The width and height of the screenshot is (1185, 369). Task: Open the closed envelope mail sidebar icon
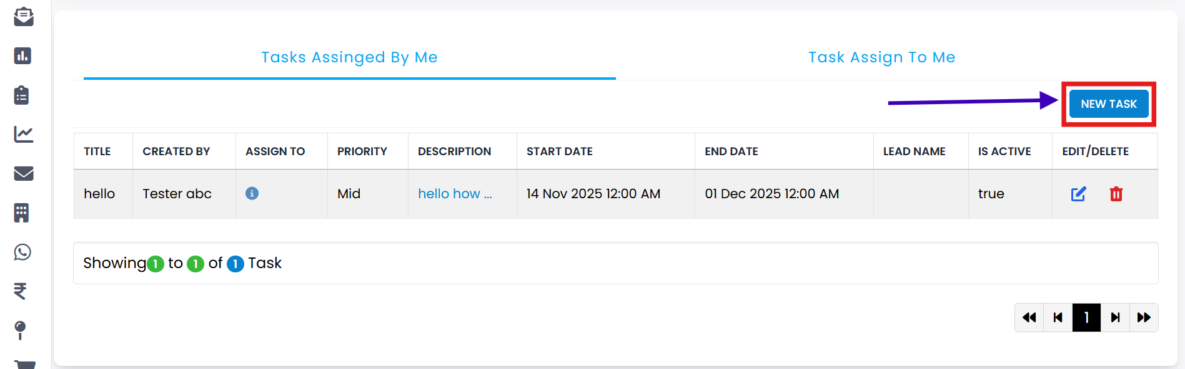pyautogui.click(x=24, y=173)
